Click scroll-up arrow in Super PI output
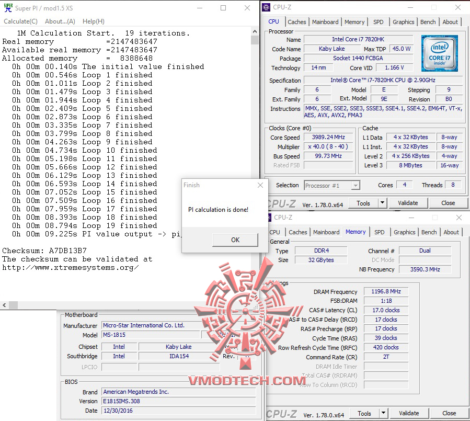 click(x=255, y=31)
